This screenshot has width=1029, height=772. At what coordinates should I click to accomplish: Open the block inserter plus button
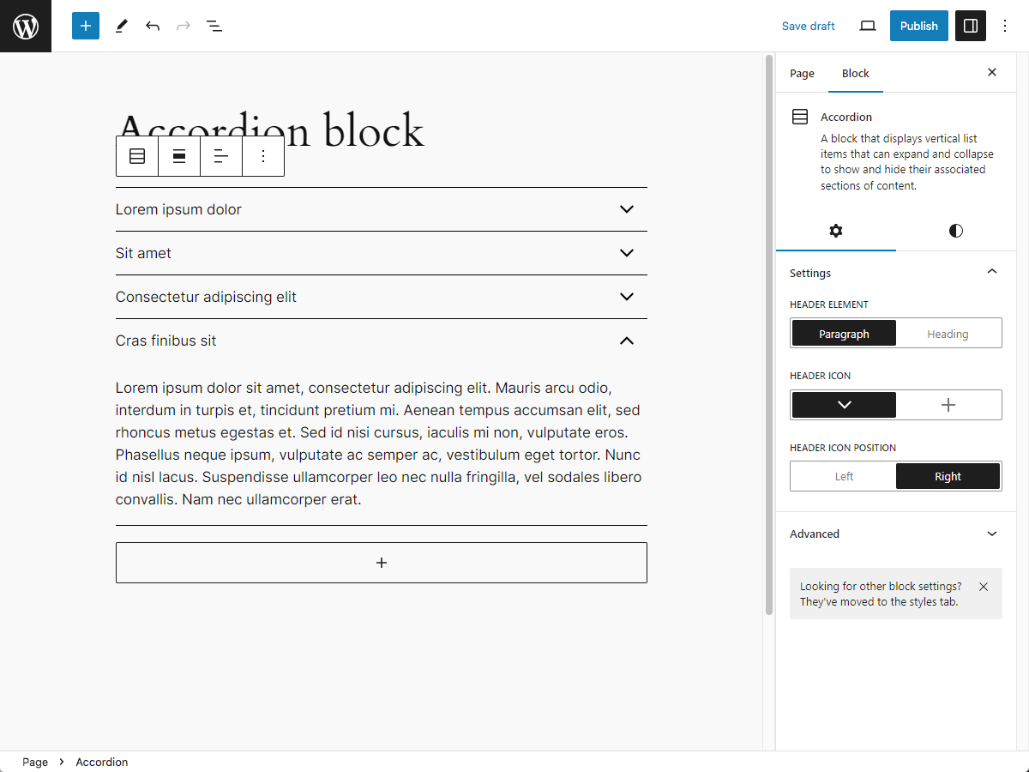coord(86,26)
